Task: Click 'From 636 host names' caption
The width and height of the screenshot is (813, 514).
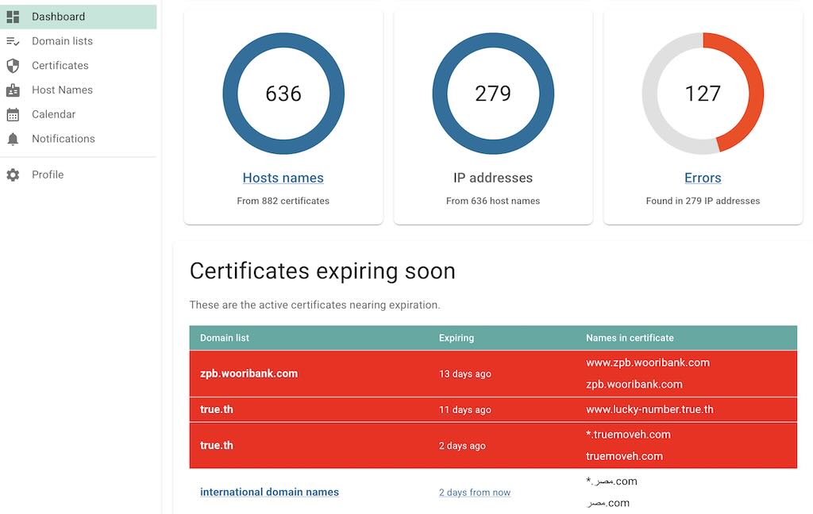Action: pos(493,201)
